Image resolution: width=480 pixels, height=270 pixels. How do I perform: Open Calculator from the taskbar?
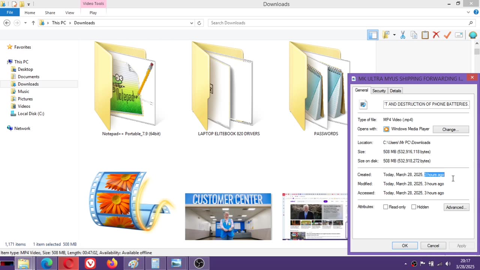(x=155, y=264)
